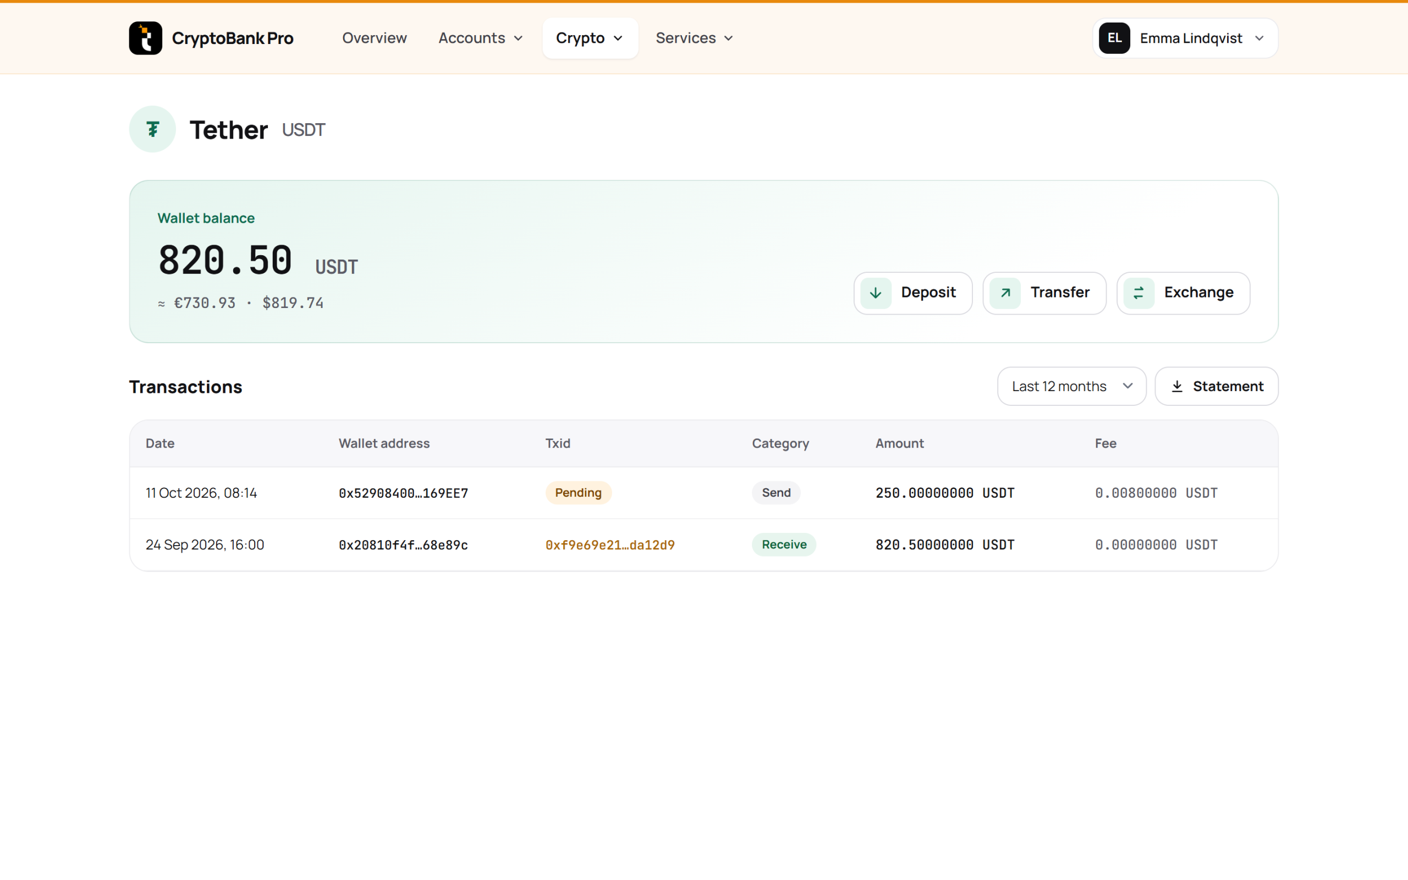The width and height of the screenshot is (1408, 880).
Task: Click the Date column header
Action: tap(160, 443)
